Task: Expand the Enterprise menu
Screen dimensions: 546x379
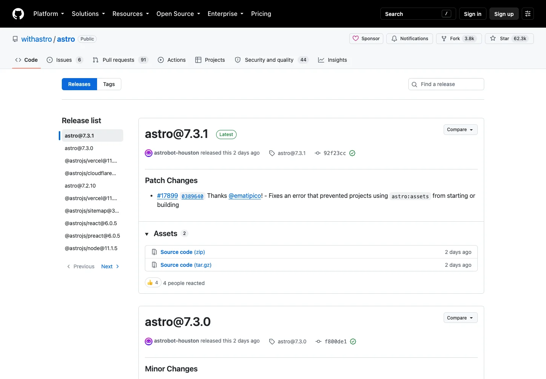Action: pos(225,14)
